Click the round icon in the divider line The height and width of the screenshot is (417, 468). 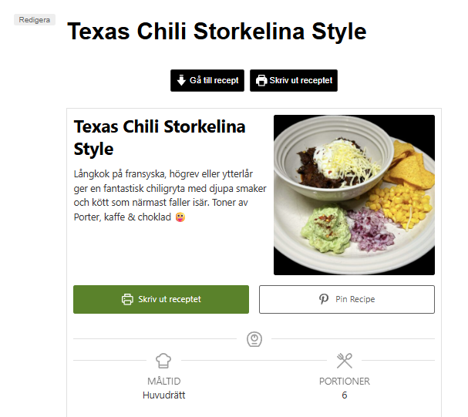click(x=254, y=338)
